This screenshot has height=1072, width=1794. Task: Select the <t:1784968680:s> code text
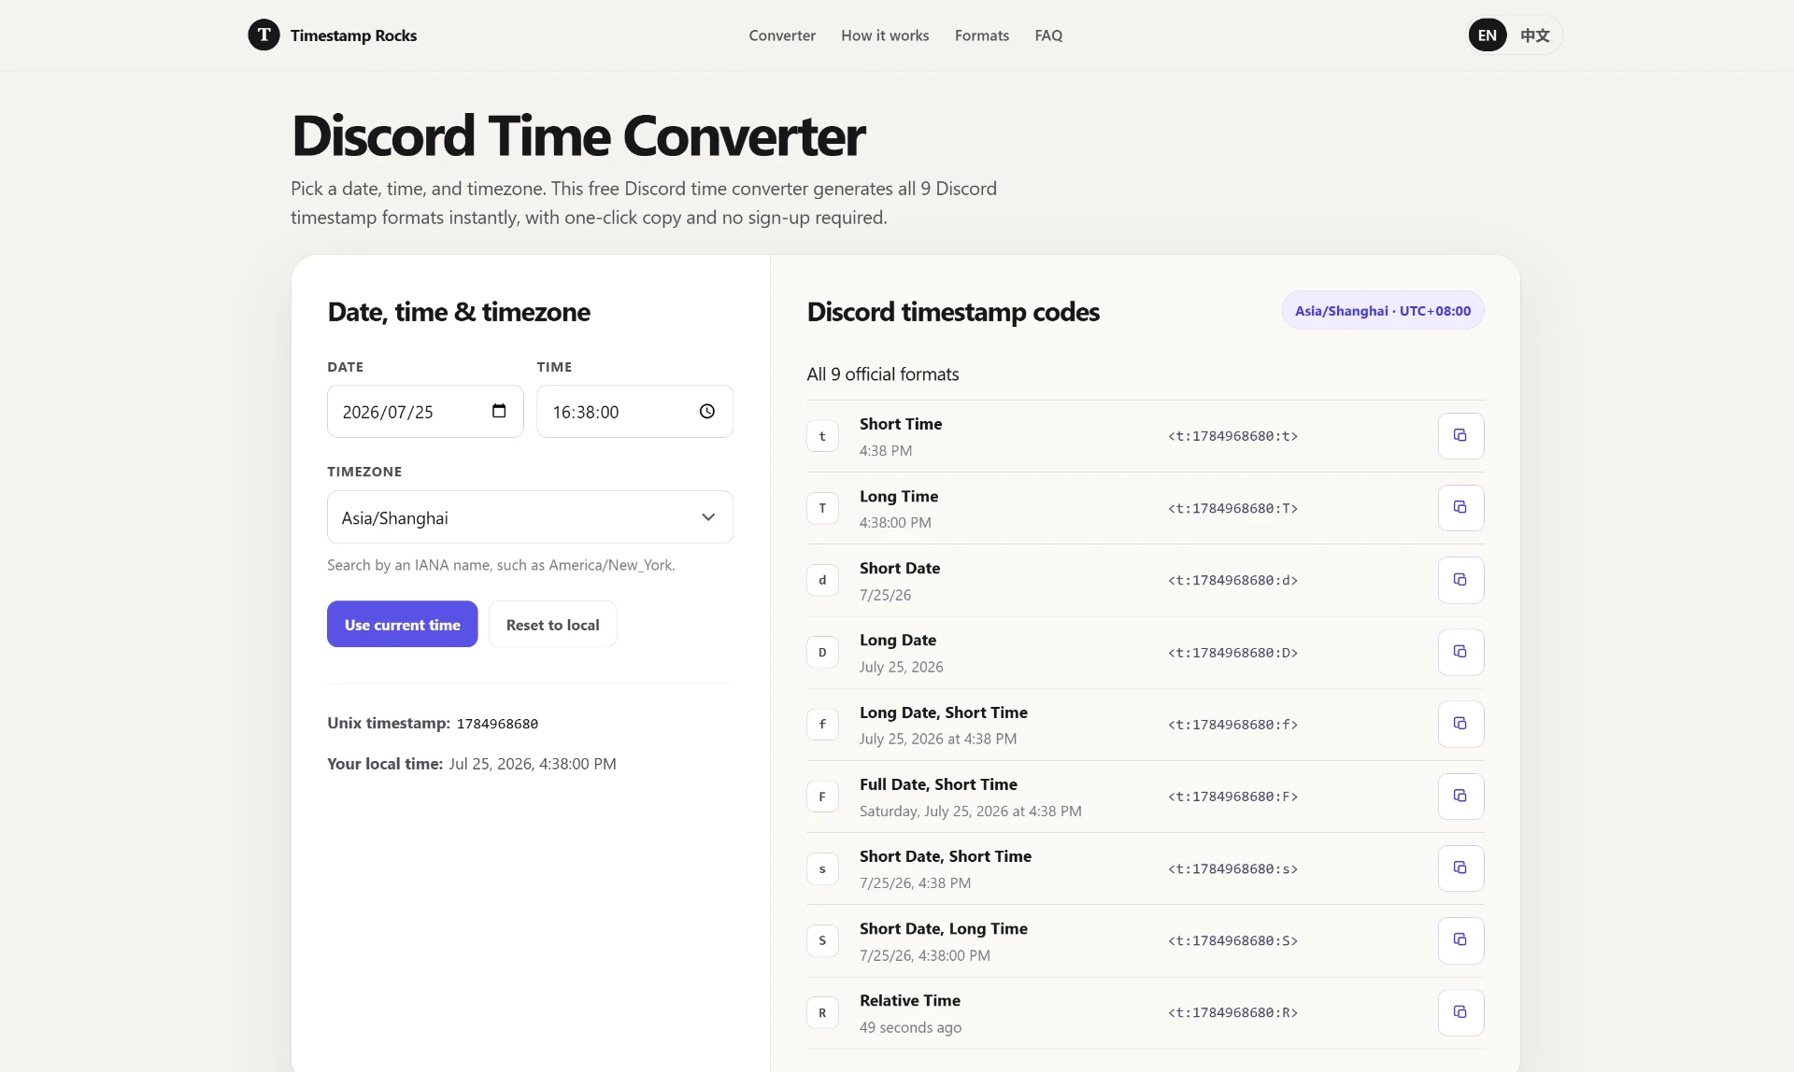[x=1232, y=868]
